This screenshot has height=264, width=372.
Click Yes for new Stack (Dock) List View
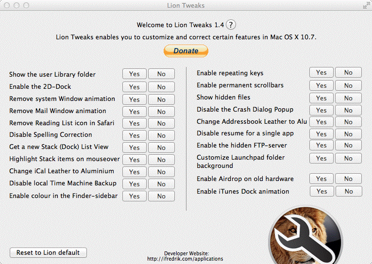tap(135, 148)
